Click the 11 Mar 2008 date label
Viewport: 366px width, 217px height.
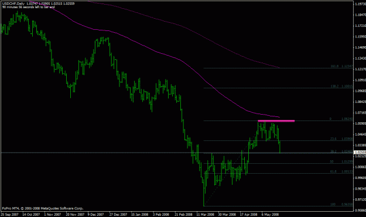click(x=205, y=215)
